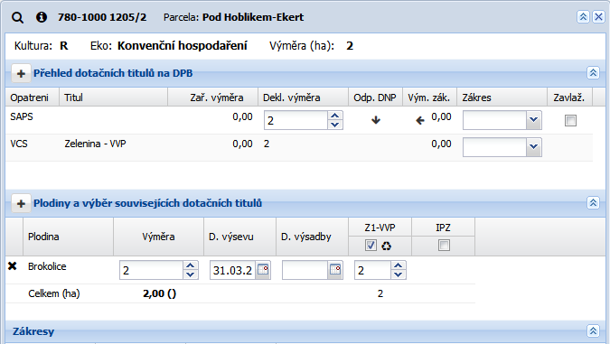The width and height of the screenshot is (610, 344).
Task: Click the SAPS down arrow under Odp. DNP
Action: (x=375, y=120)
